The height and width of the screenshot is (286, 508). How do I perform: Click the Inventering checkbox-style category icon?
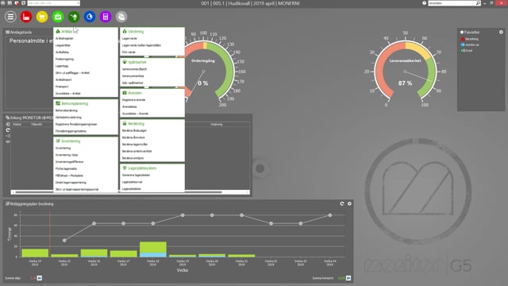pos(58,141)
